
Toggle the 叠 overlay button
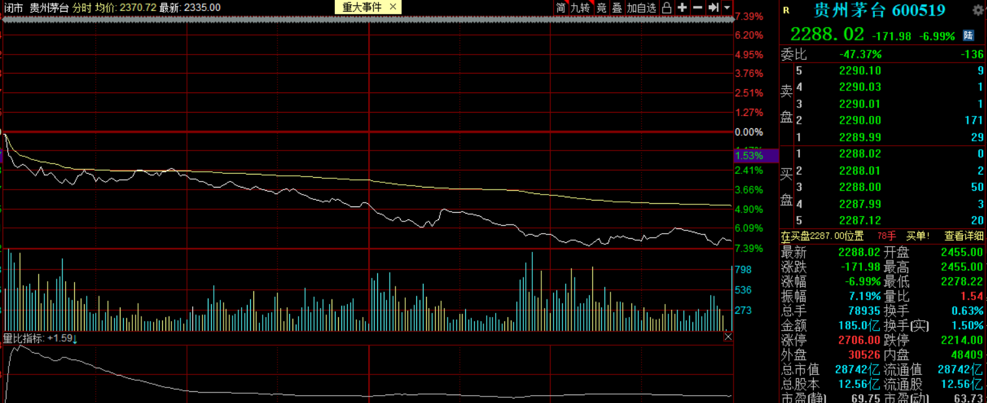[616, 7]
